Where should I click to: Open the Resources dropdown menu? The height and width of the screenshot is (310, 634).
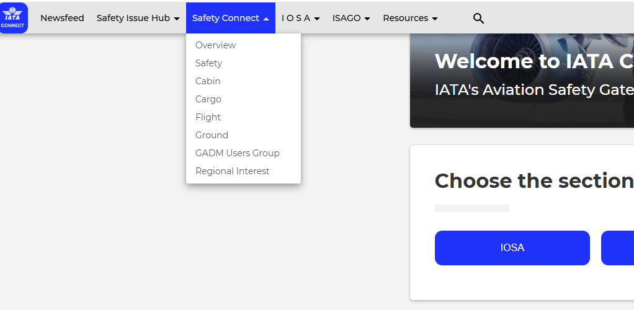tap(410, 18)
